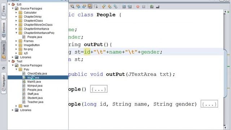Expand the Chapter3Array package arrow

16,17
